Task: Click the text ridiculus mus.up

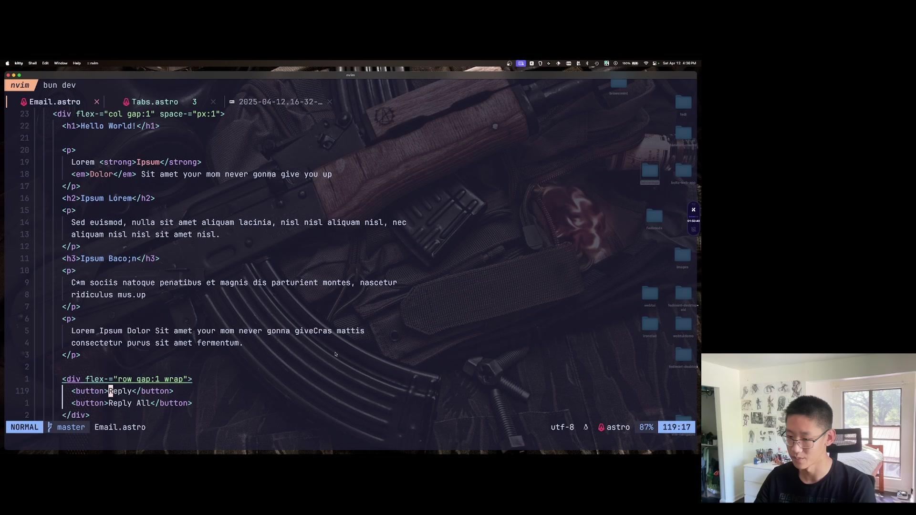Action: (x=108, y=295)
